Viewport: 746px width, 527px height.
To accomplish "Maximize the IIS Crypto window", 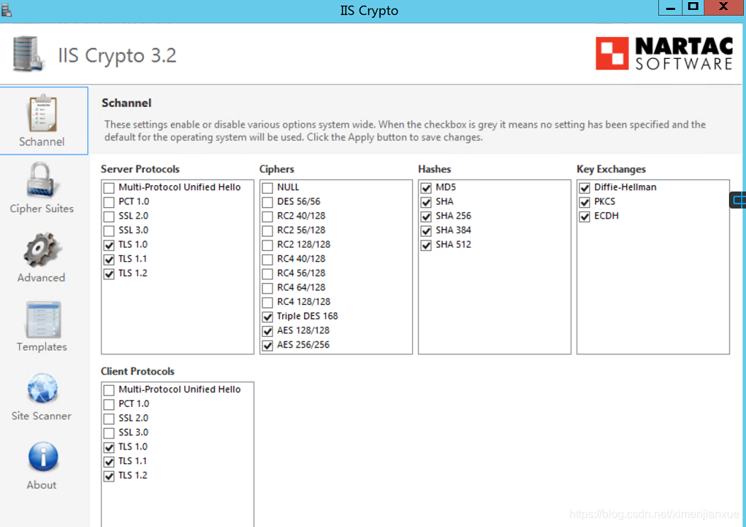I will pyautogui.click(x=694, y=8).
